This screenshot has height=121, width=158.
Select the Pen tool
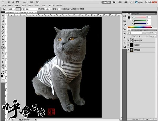point(3,56)
